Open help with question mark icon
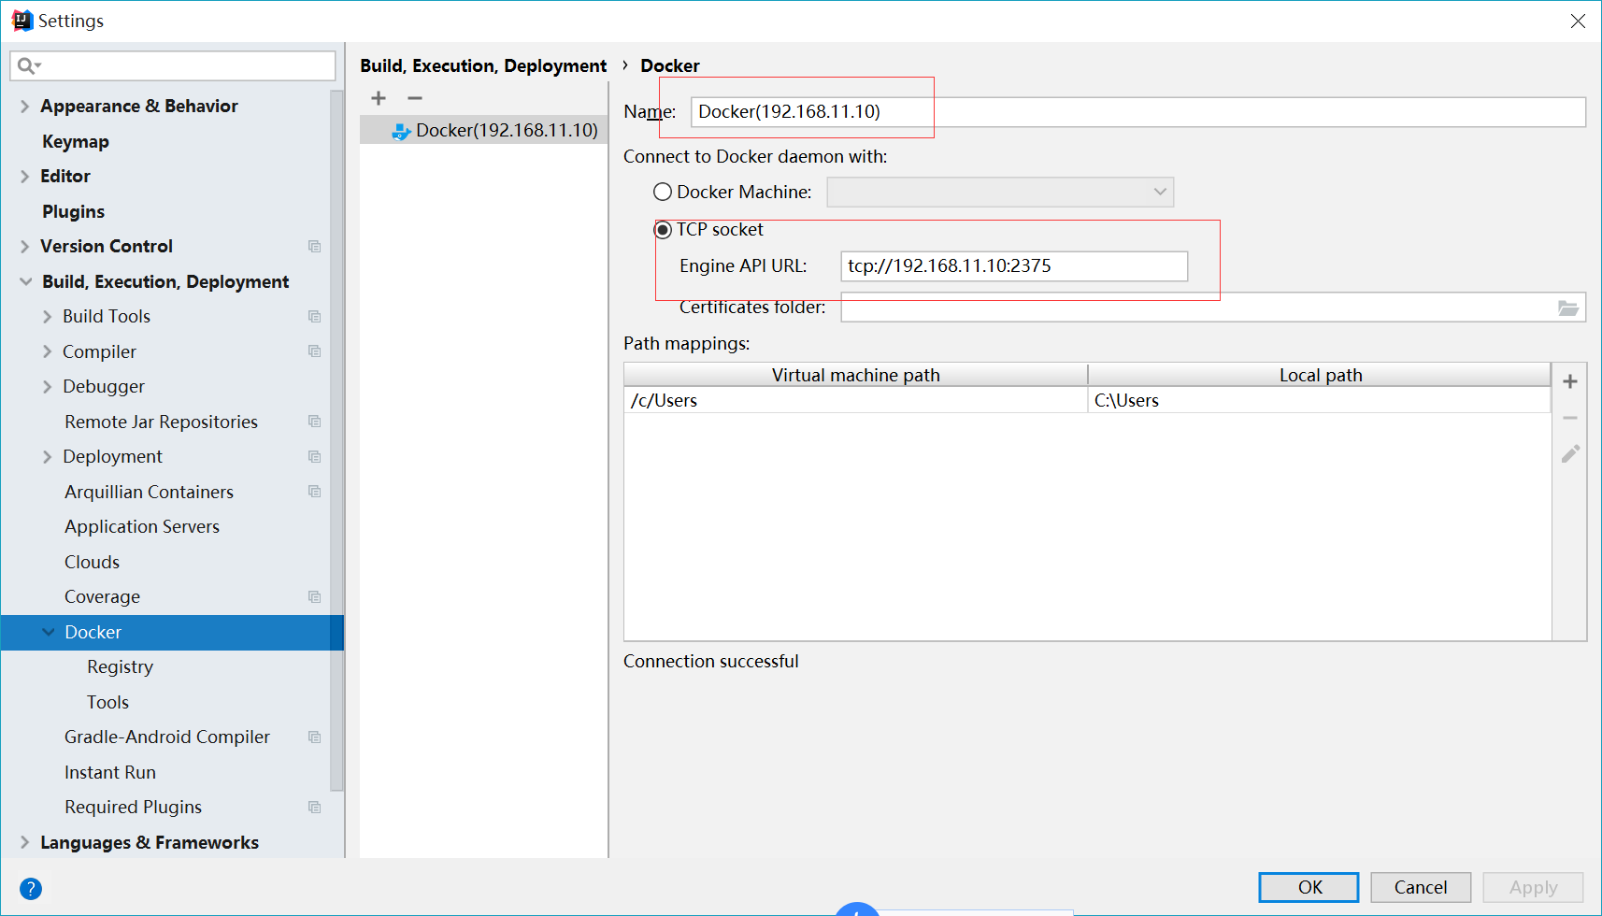 tap(31, 889)
